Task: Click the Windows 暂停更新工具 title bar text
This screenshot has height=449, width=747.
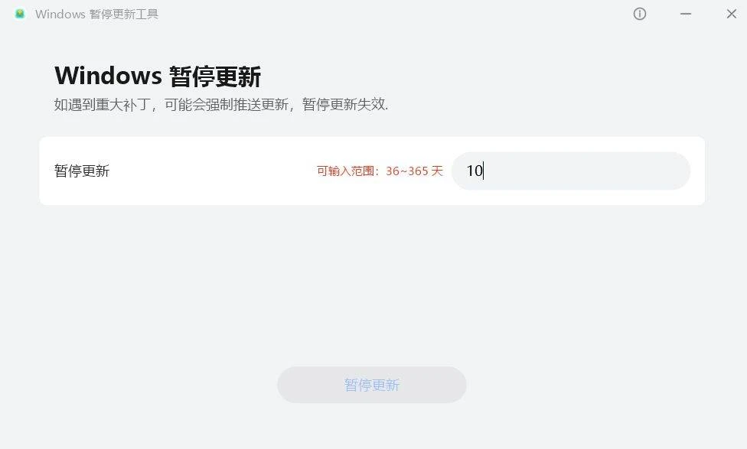Action: [96, 15]
